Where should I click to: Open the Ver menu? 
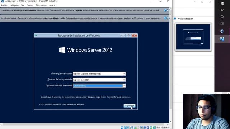tap(22, 5)
